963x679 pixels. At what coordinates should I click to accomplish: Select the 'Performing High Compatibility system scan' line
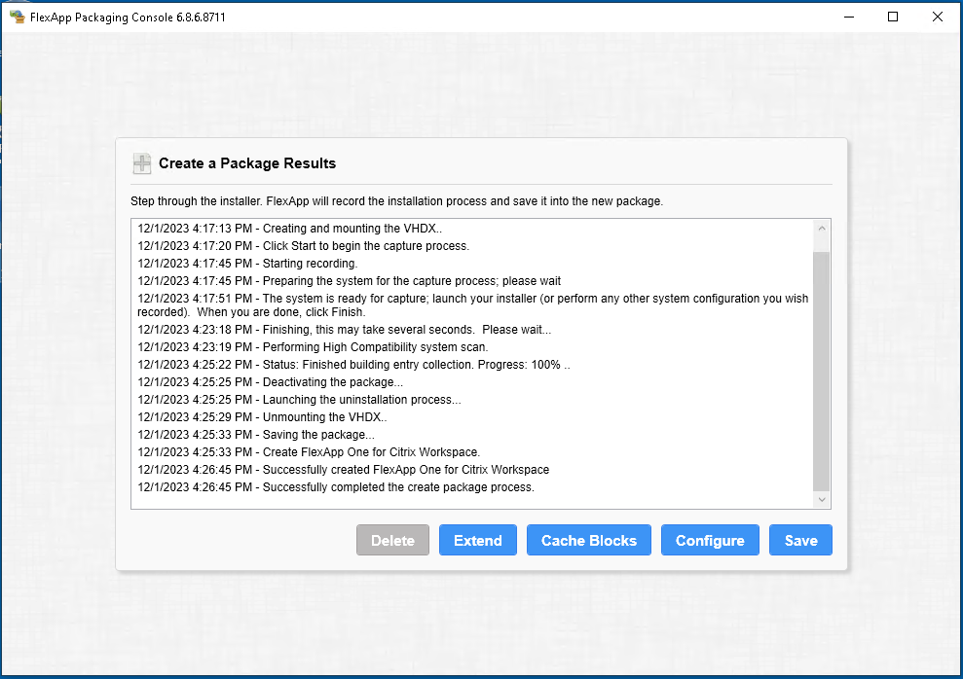[x=313, y=347]
